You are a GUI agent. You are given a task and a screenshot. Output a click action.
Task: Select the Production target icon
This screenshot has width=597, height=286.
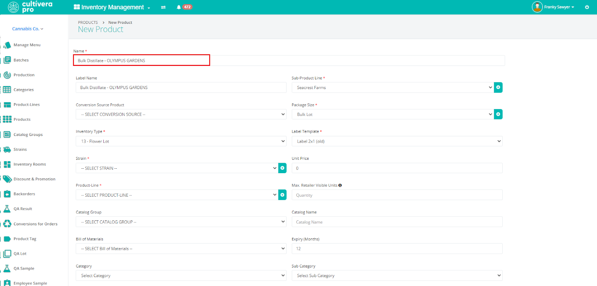click(x=7, y=75)
